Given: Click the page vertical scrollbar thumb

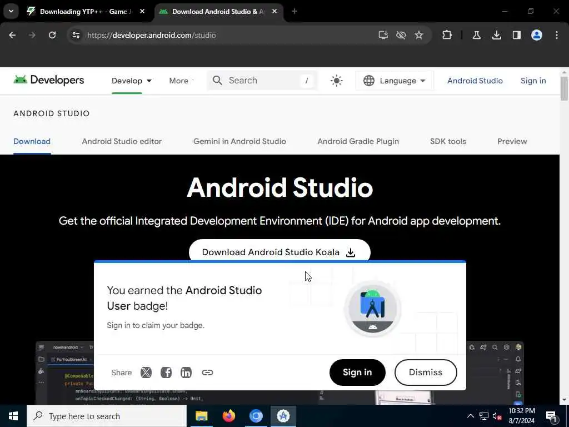Looking at the screenshot, I should coord(564,88).
